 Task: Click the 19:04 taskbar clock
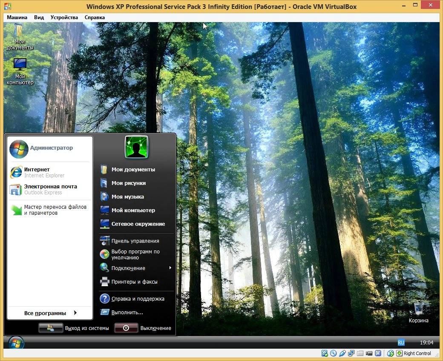(x=426, y=342)
